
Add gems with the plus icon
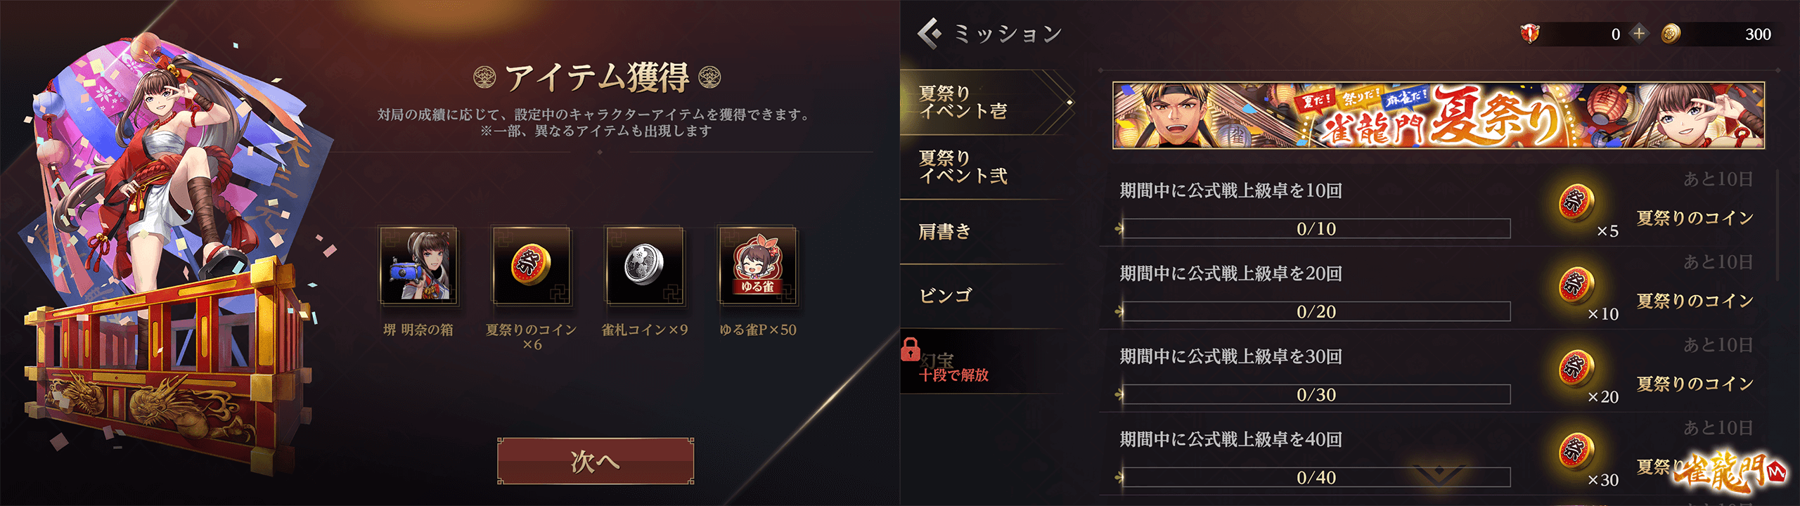(1639, 33)
